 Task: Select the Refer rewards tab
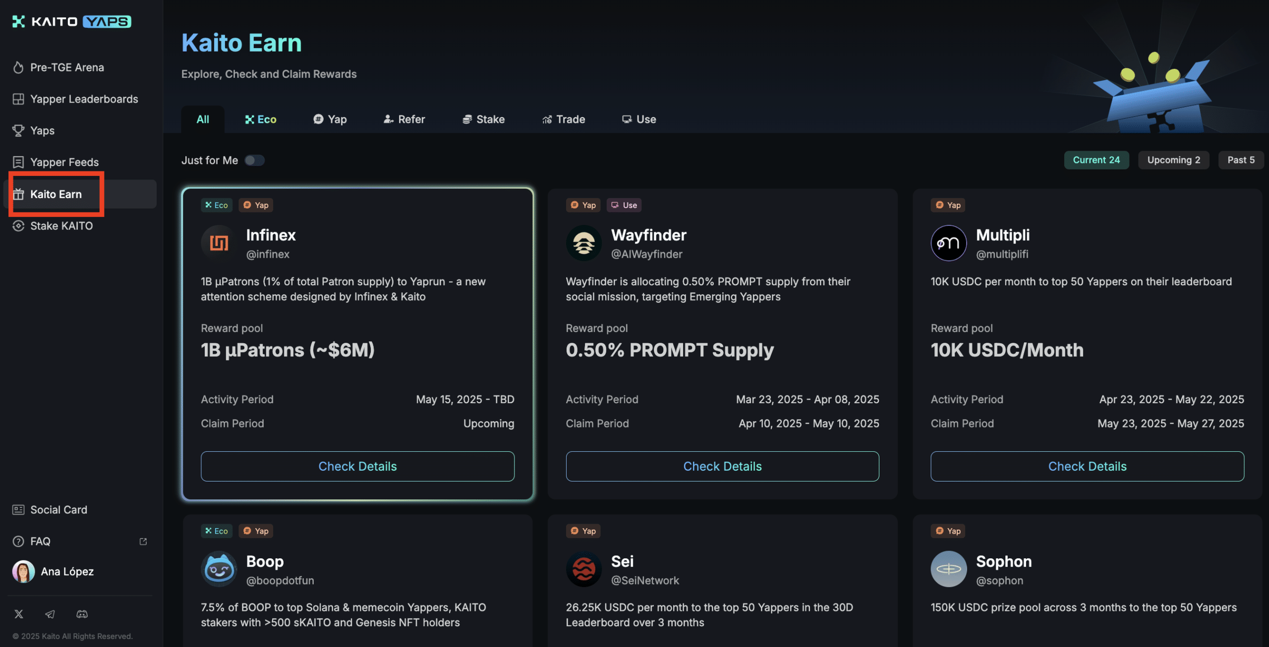404,119
